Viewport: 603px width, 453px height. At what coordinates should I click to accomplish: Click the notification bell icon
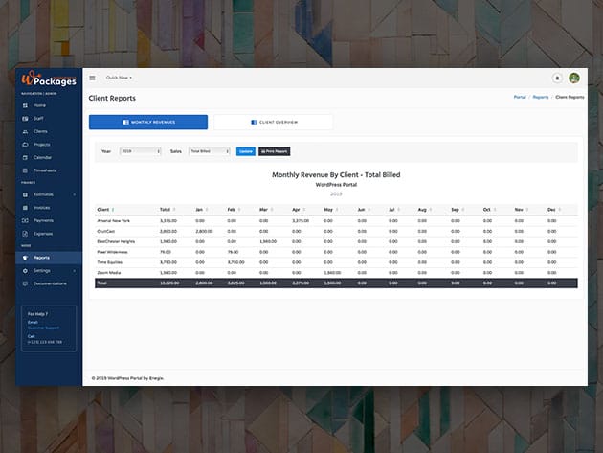click(x=557, y=78)
